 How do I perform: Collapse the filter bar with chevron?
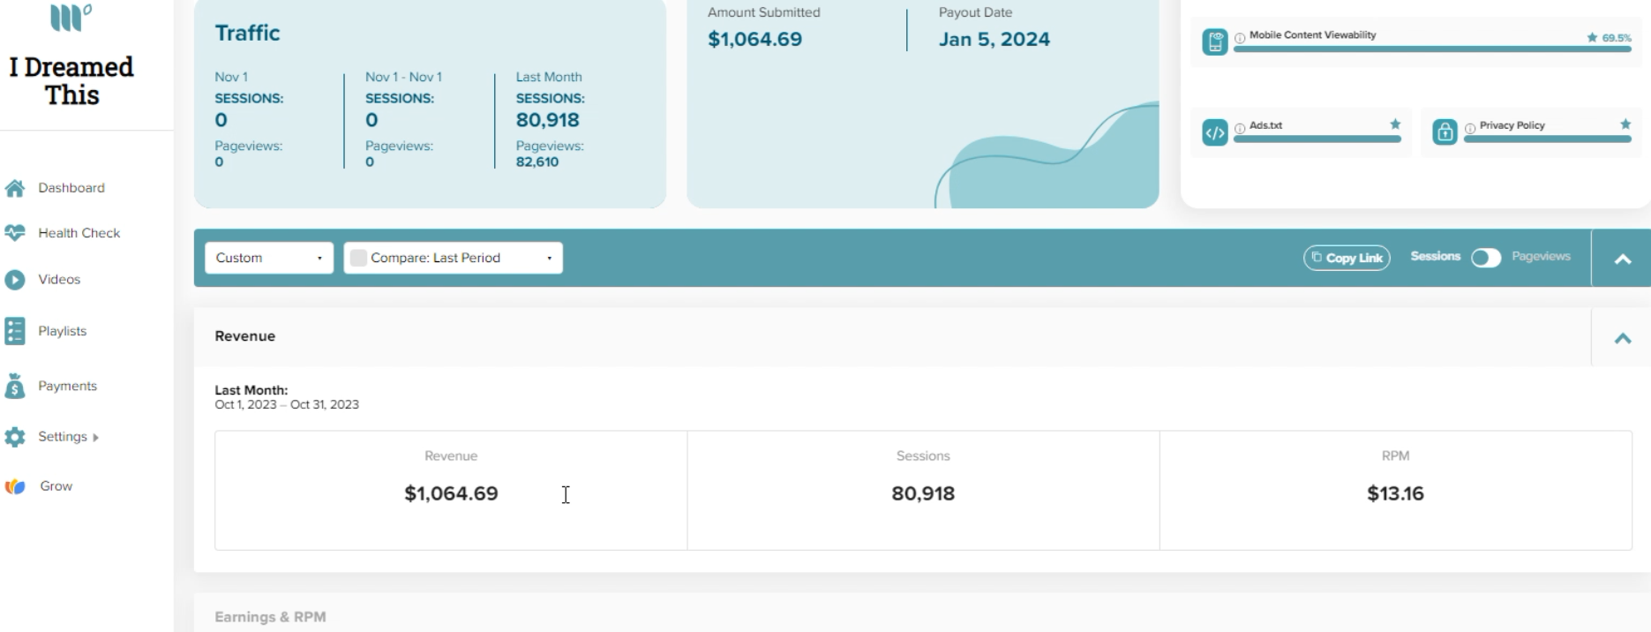1623,260
